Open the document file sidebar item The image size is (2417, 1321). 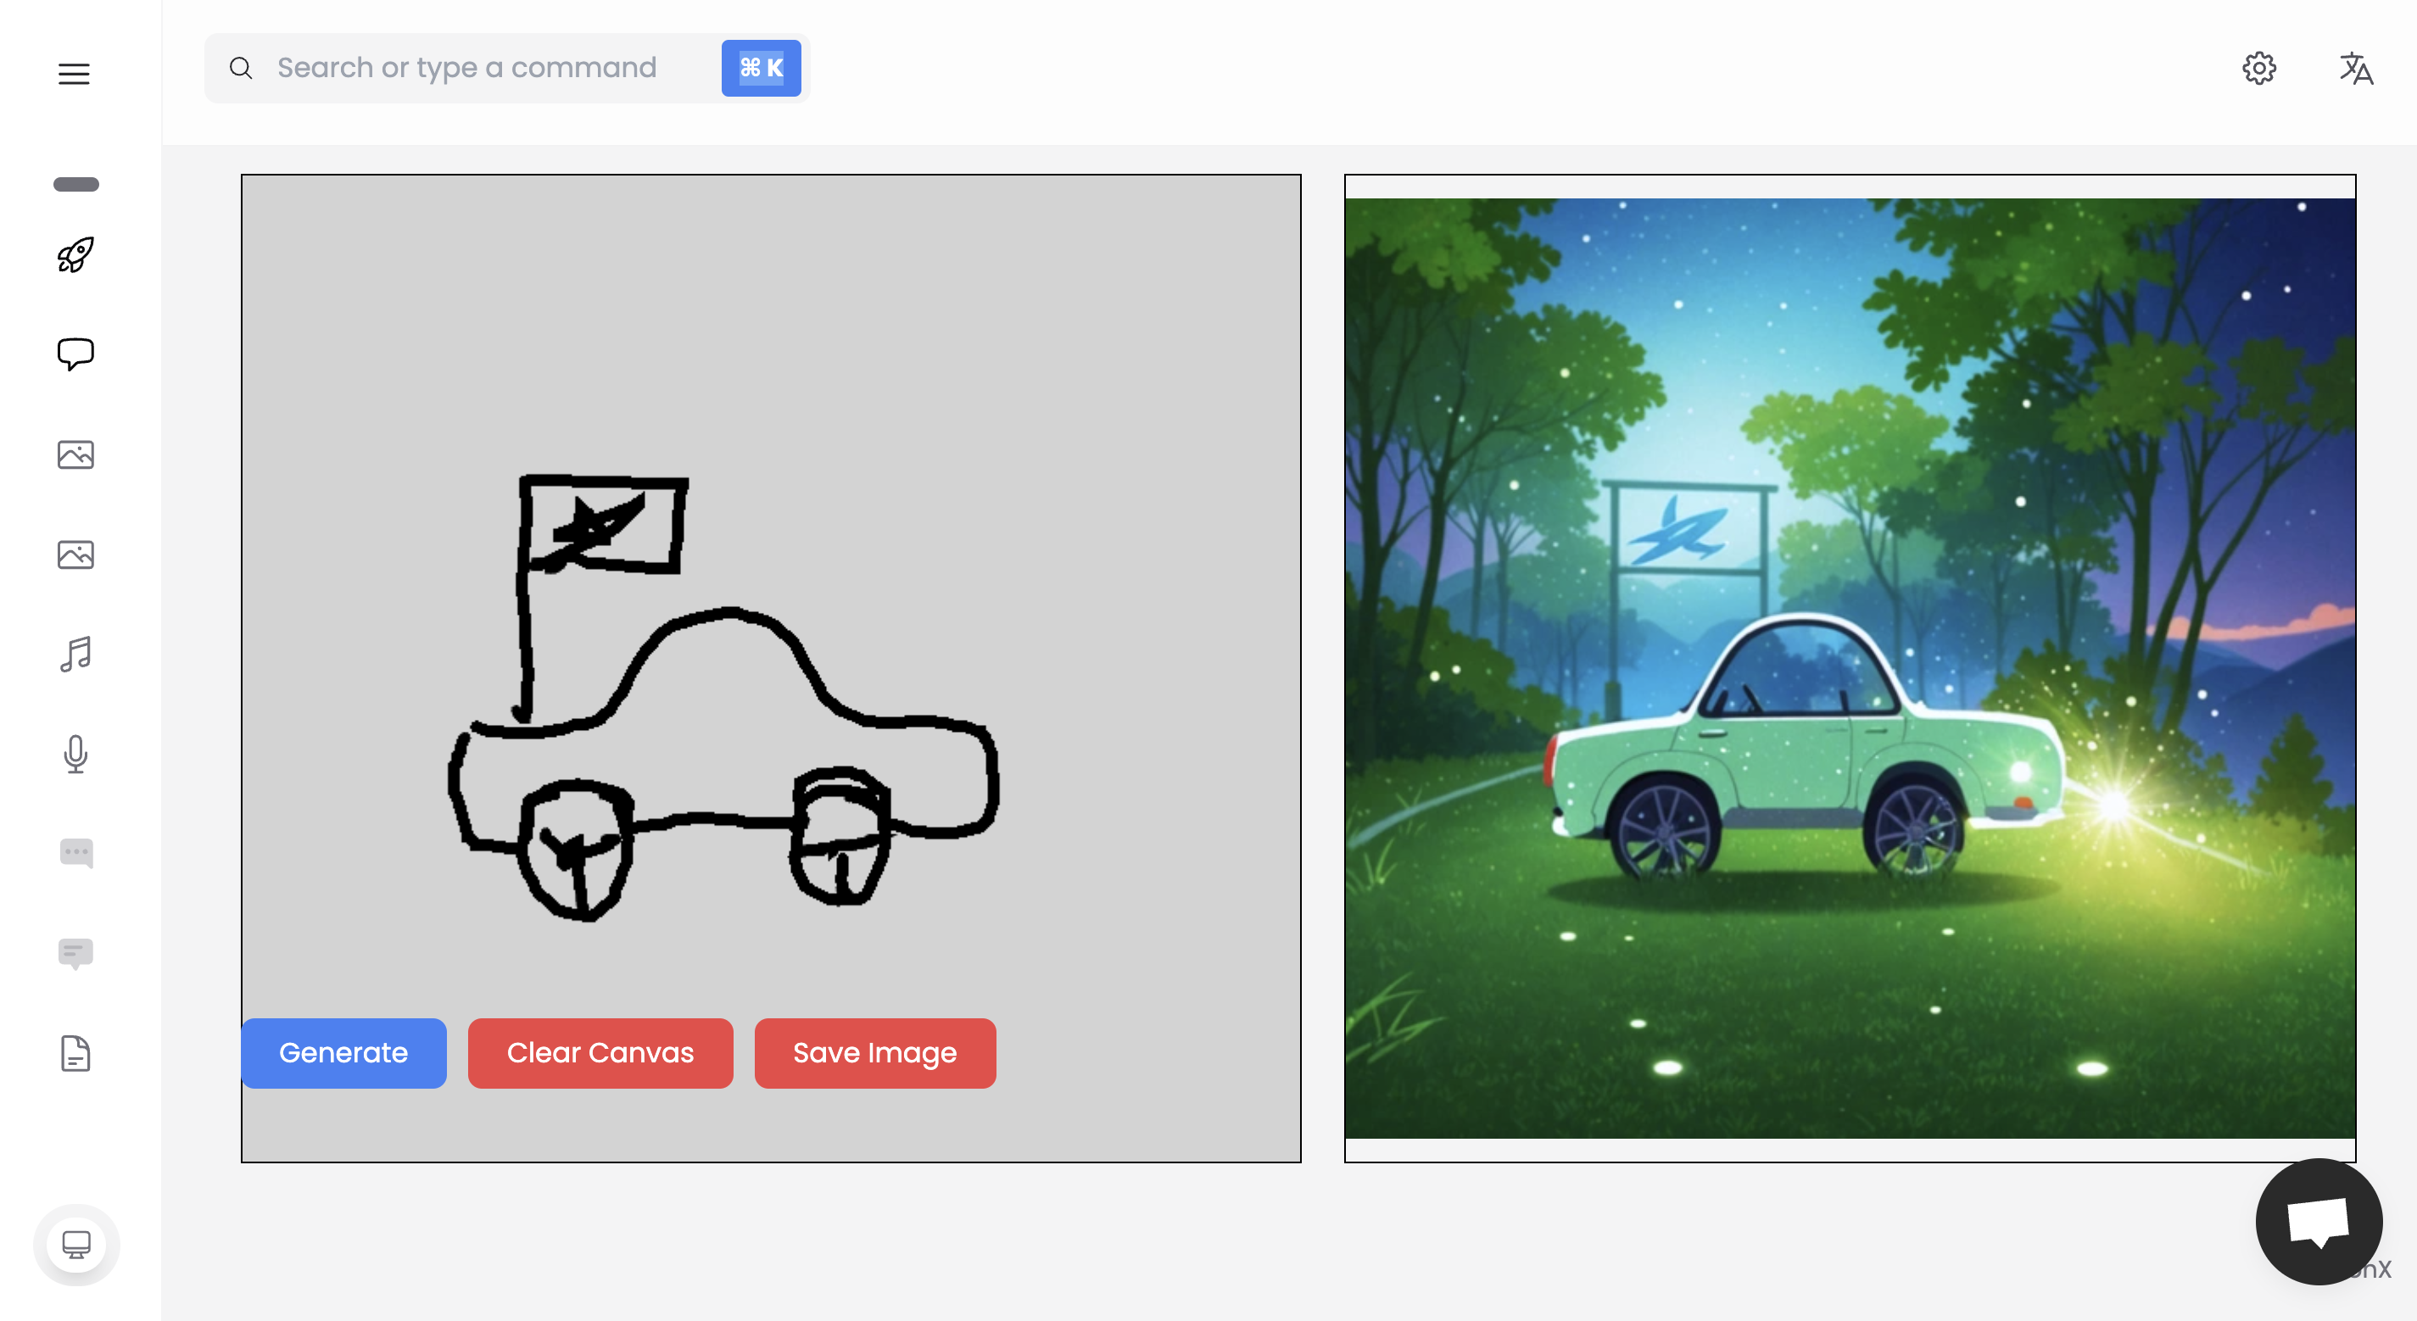(75, 1053)
